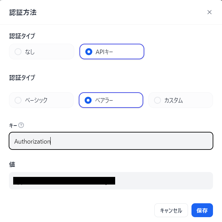Click the redacted black value text

[64, 181]
